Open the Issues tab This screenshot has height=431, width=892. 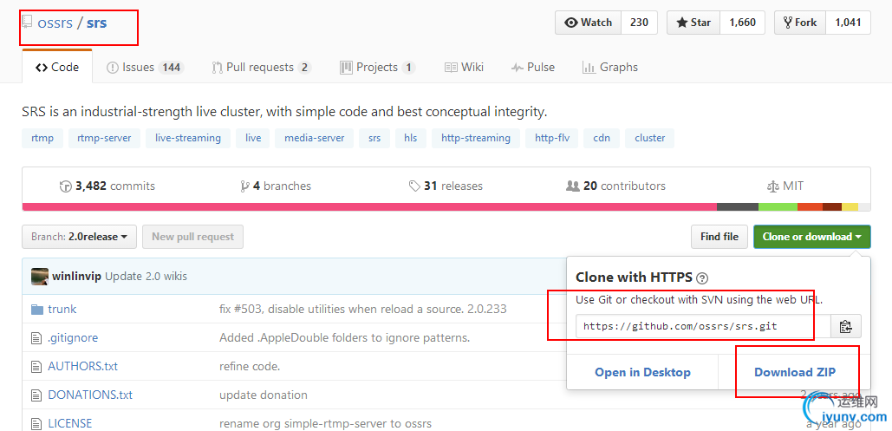(x=145, y=67)
